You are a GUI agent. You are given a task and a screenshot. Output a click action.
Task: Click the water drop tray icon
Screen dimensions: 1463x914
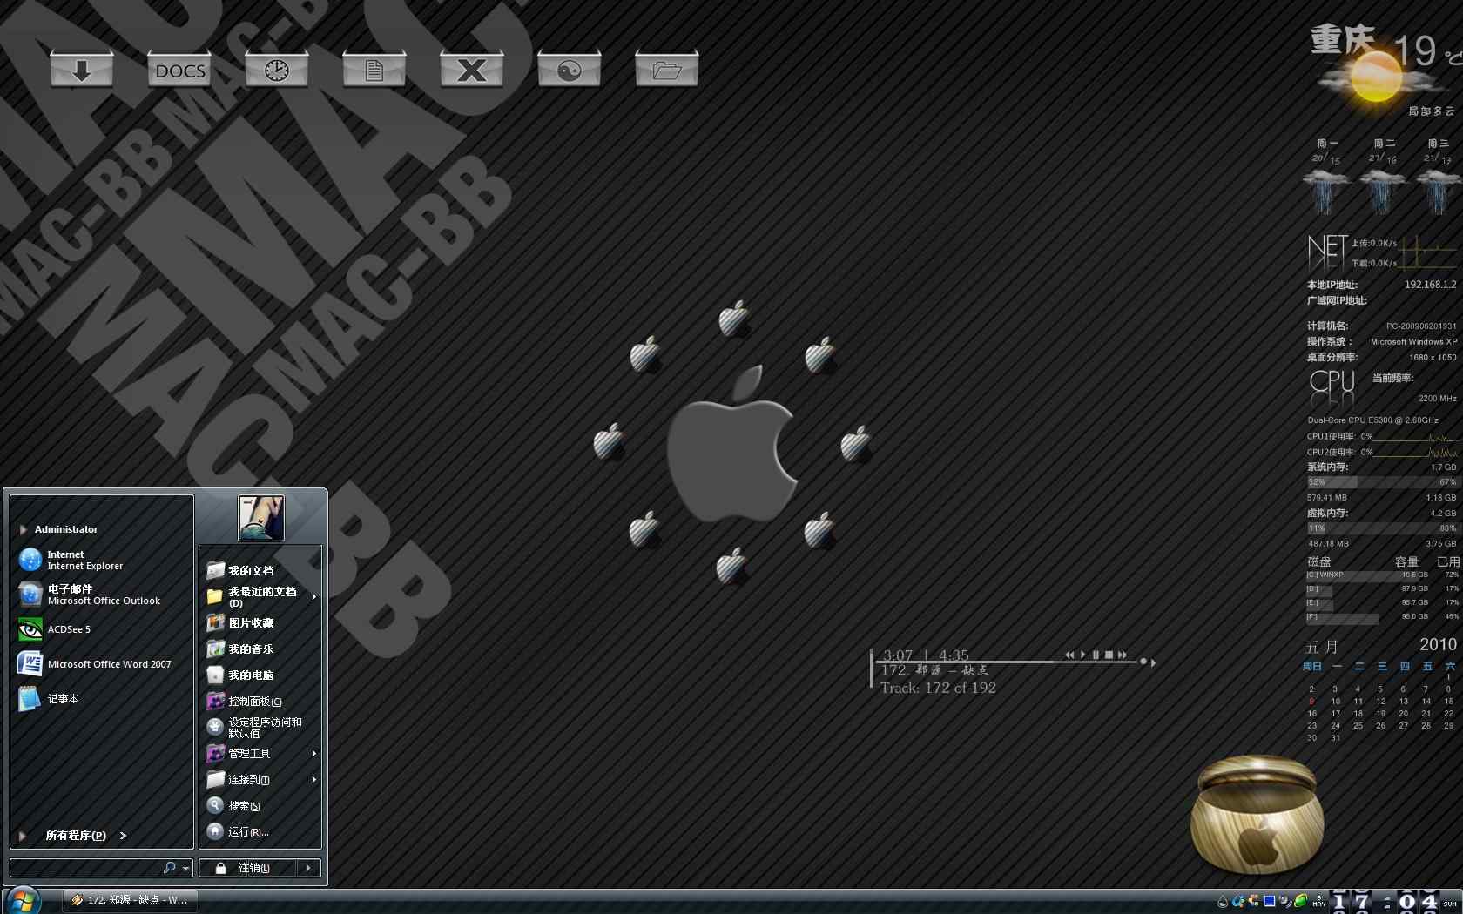click(x=1222, y=902)
